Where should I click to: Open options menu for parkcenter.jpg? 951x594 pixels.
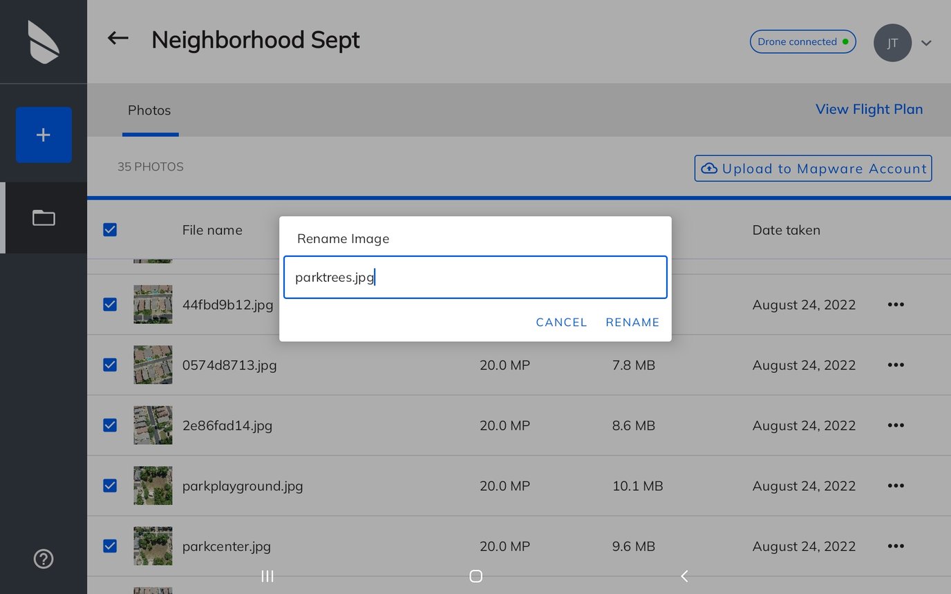pyautogui.click(x=896, y=546)
